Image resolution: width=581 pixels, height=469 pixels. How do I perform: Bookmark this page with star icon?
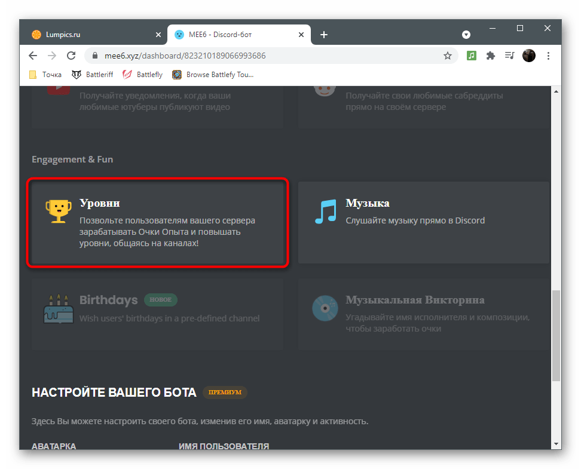tap(448, 56)
